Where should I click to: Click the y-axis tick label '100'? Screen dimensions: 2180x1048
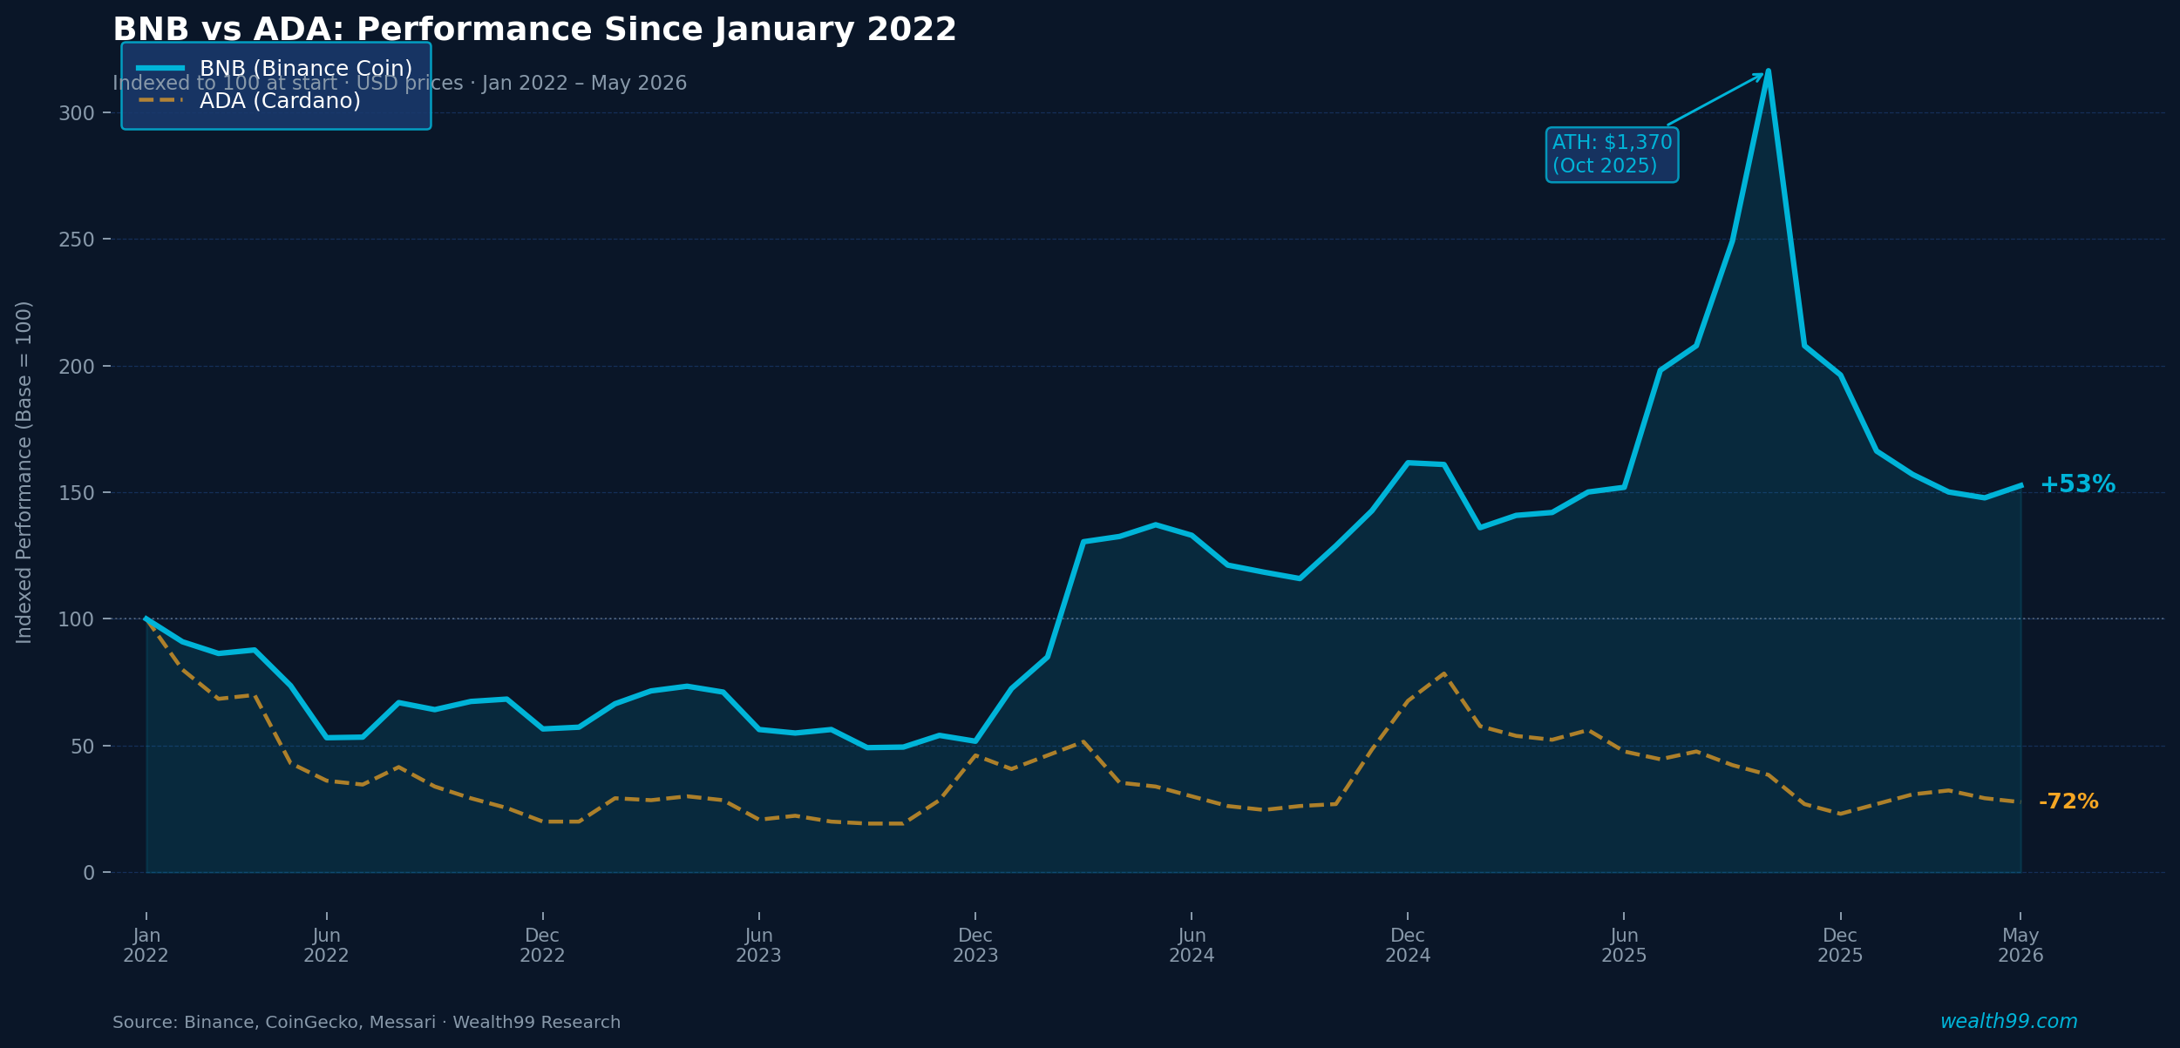(x=76, y=619)
